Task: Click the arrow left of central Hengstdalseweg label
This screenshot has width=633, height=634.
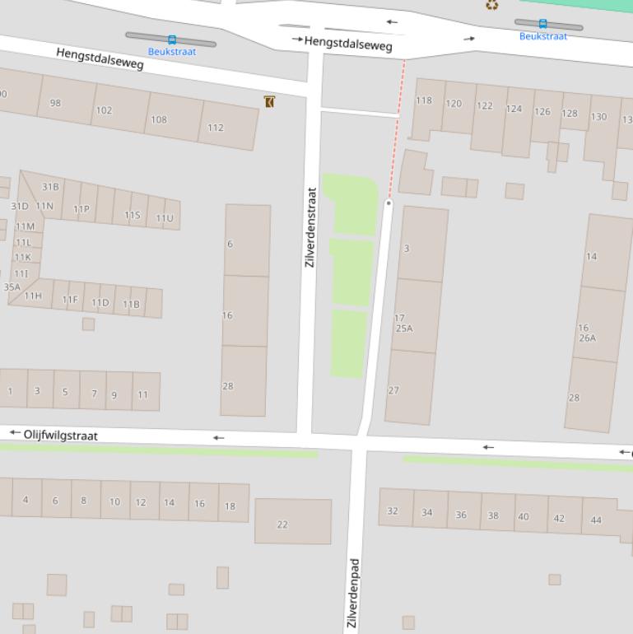Action: point(296,39)
